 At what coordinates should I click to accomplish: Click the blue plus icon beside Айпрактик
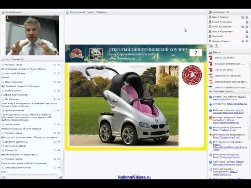[x=211, y=104]
